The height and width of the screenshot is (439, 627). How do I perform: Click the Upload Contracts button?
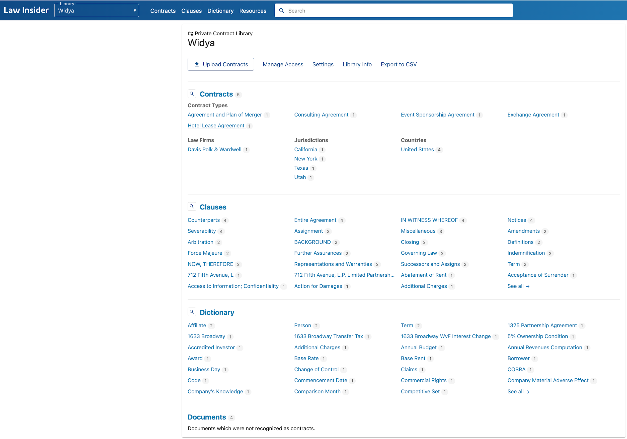pyautogui.click(x=221, y=64)
